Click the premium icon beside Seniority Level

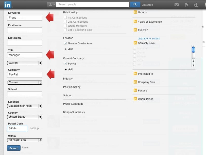tap(135, 43)
